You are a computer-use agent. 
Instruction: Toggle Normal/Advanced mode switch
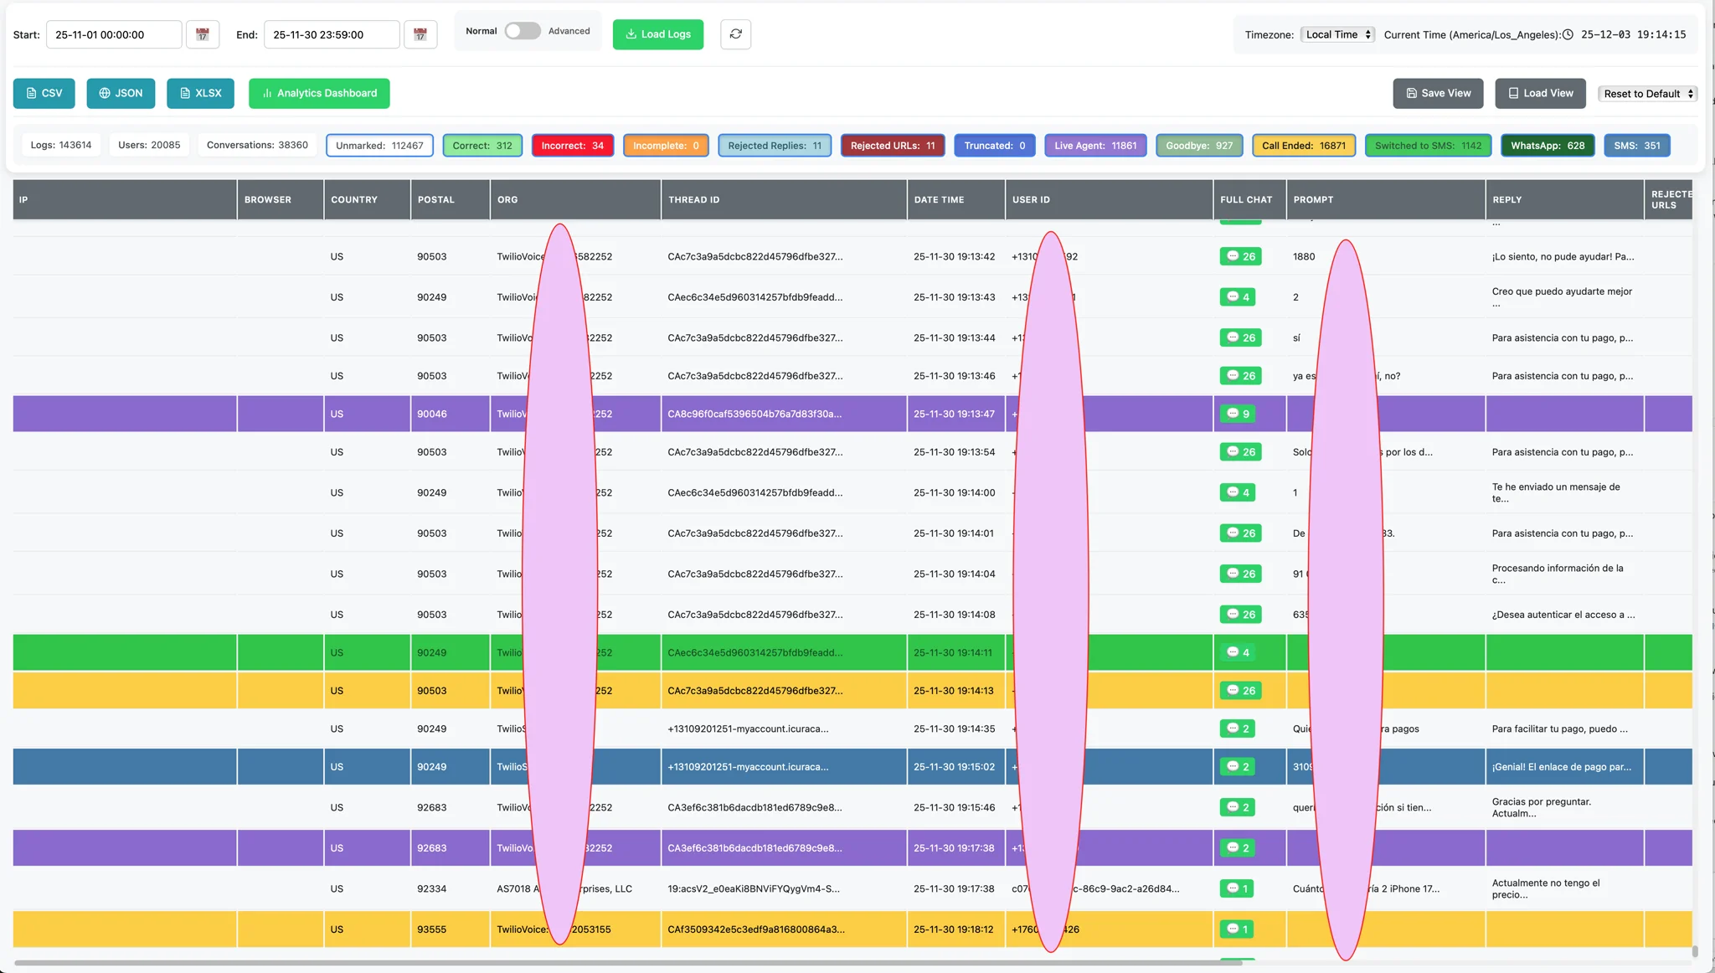(523, 31)
